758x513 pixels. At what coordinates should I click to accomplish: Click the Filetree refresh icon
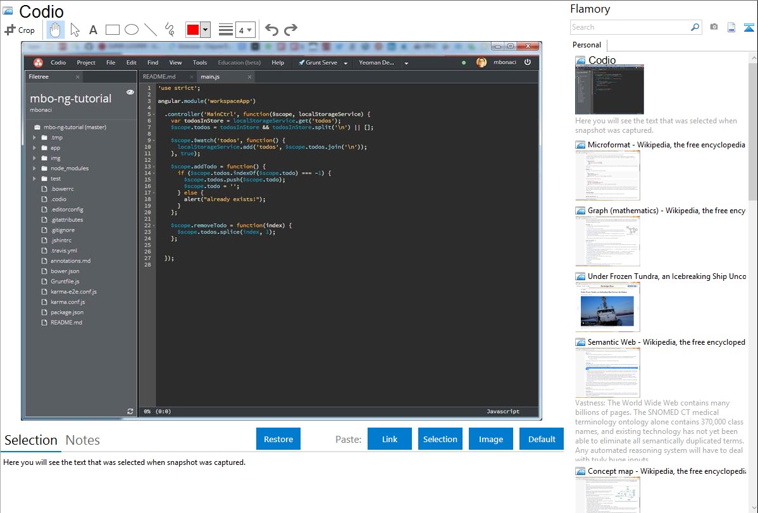click(x=130, y=411)
